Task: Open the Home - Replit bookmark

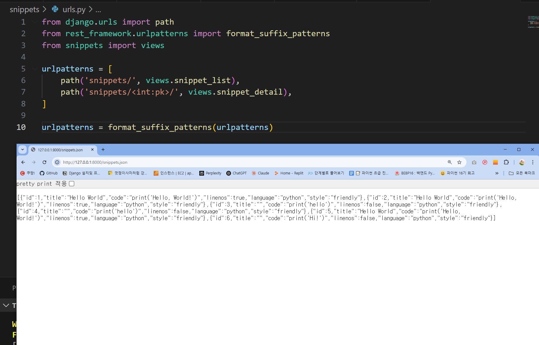Action: click(289, 173)
